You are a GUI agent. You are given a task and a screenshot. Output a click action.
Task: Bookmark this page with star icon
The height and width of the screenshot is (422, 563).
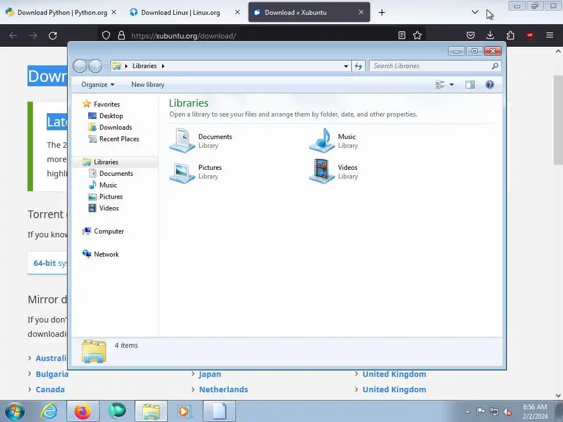click(x=417, y=36)
